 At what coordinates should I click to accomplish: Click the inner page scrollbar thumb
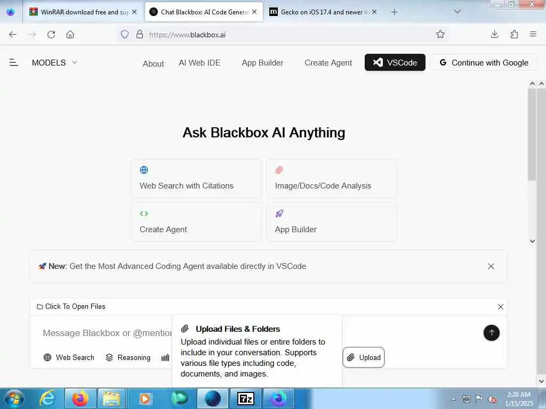point(532,135)
